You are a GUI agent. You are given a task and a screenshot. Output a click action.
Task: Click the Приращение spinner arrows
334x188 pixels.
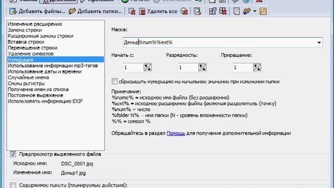click(x=257, y=67)
